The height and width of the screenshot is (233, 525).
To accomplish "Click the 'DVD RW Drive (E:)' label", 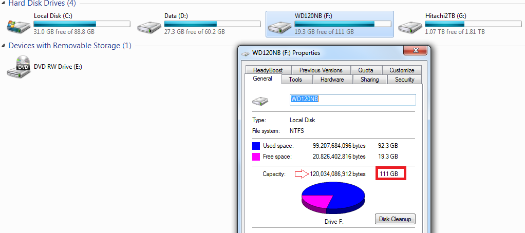I will [58, 67].
